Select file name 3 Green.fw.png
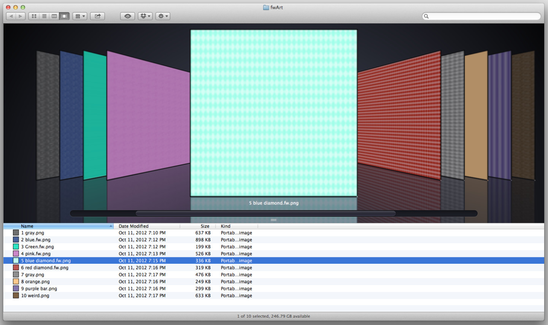The image size is (548, 325). tap(38, 247)
